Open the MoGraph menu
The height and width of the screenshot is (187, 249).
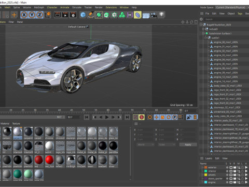tap(39, 7)
